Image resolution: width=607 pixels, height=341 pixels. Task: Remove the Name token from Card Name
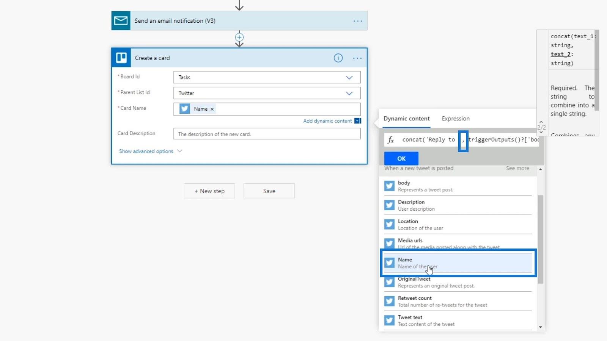coord(212,109)
